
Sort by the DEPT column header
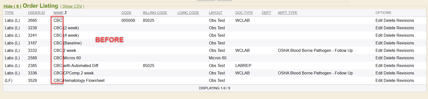pos(266,13)
